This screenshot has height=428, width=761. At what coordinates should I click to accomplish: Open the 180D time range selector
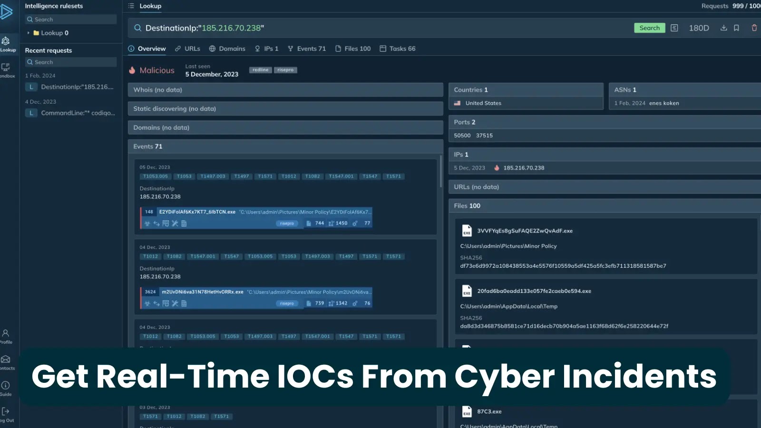(x=698, y=28)
